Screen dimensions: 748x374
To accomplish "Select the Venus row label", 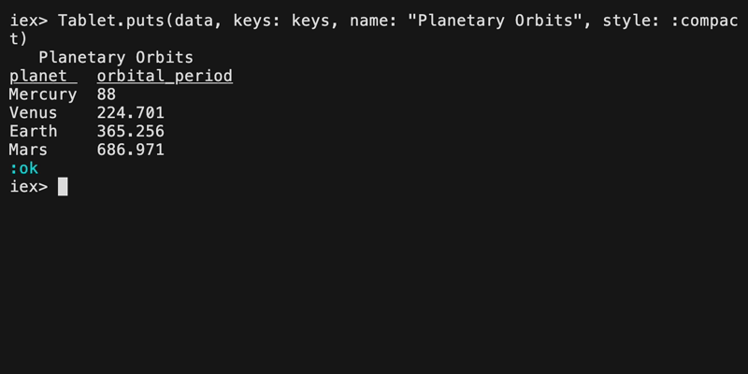I will tap(34, 113).
